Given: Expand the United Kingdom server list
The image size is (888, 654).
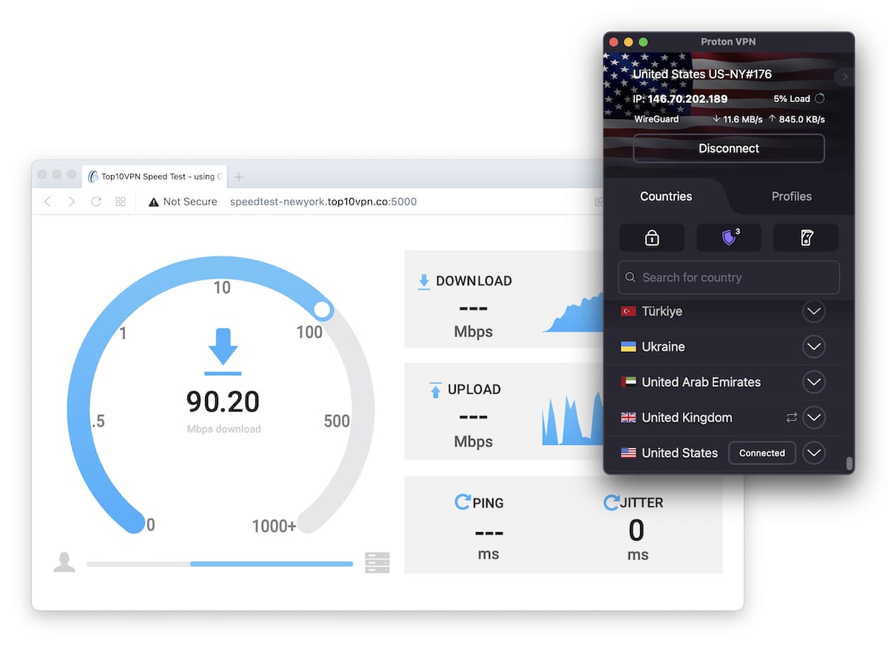Looking at the screenshot, I should pos(814,418).
